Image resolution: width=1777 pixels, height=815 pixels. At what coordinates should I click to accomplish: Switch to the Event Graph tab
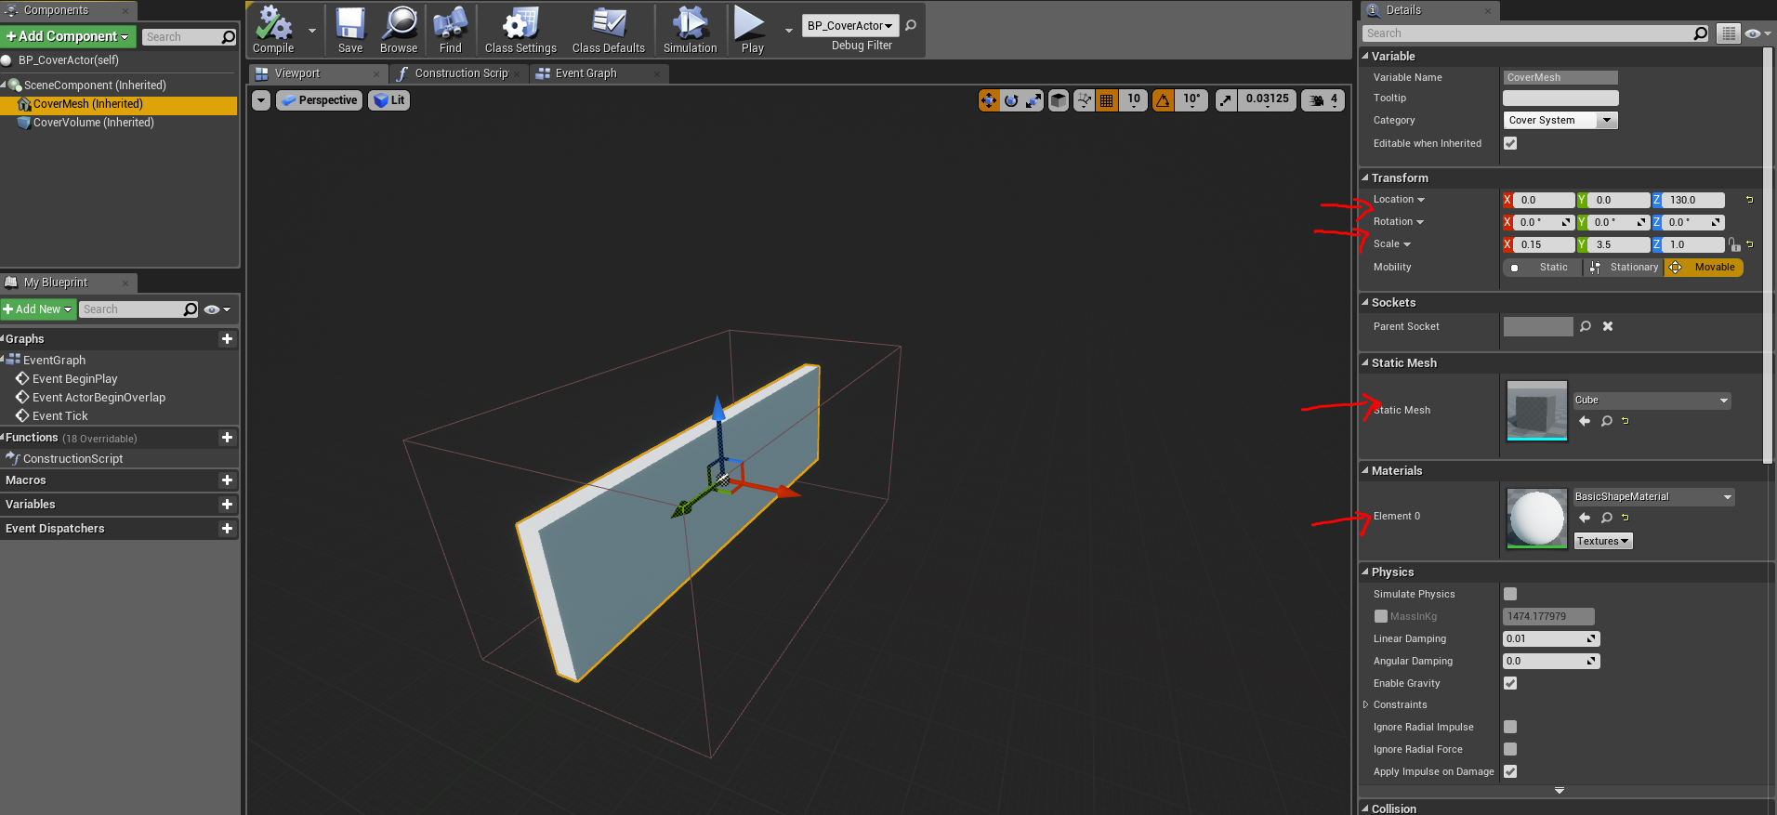point(586,73)
